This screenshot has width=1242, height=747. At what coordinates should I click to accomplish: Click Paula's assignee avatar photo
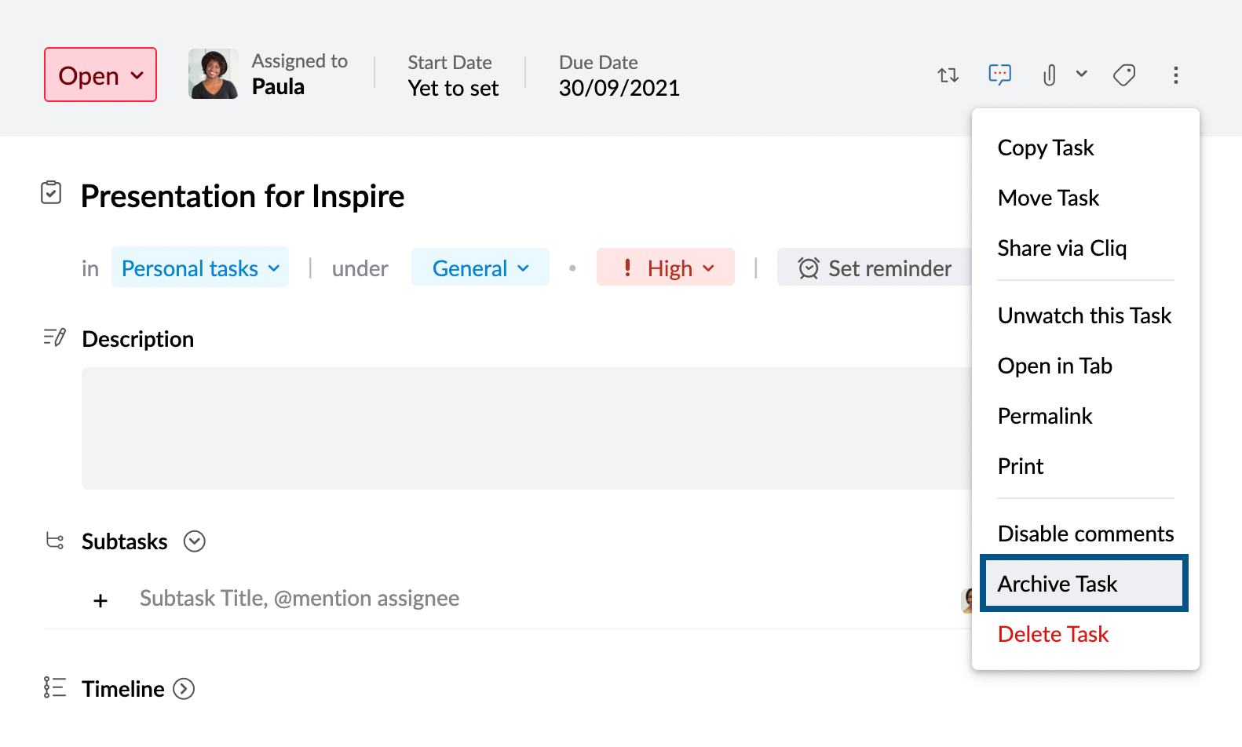point(213,75)
